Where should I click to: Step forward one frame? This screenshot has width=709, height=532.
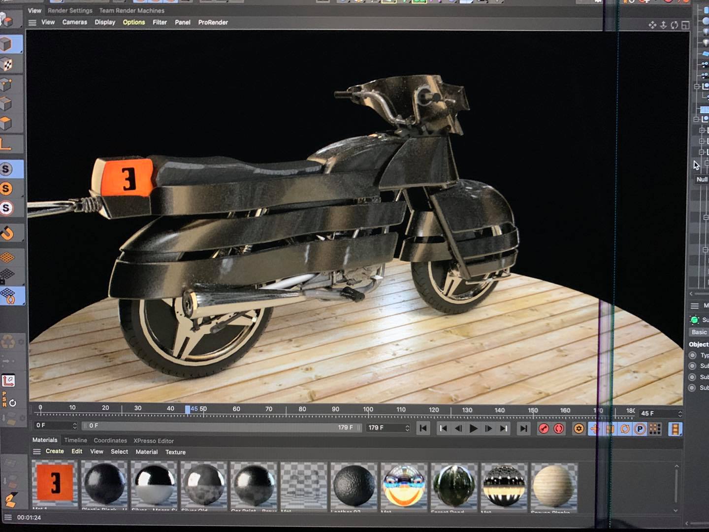(x=488, y=429)
